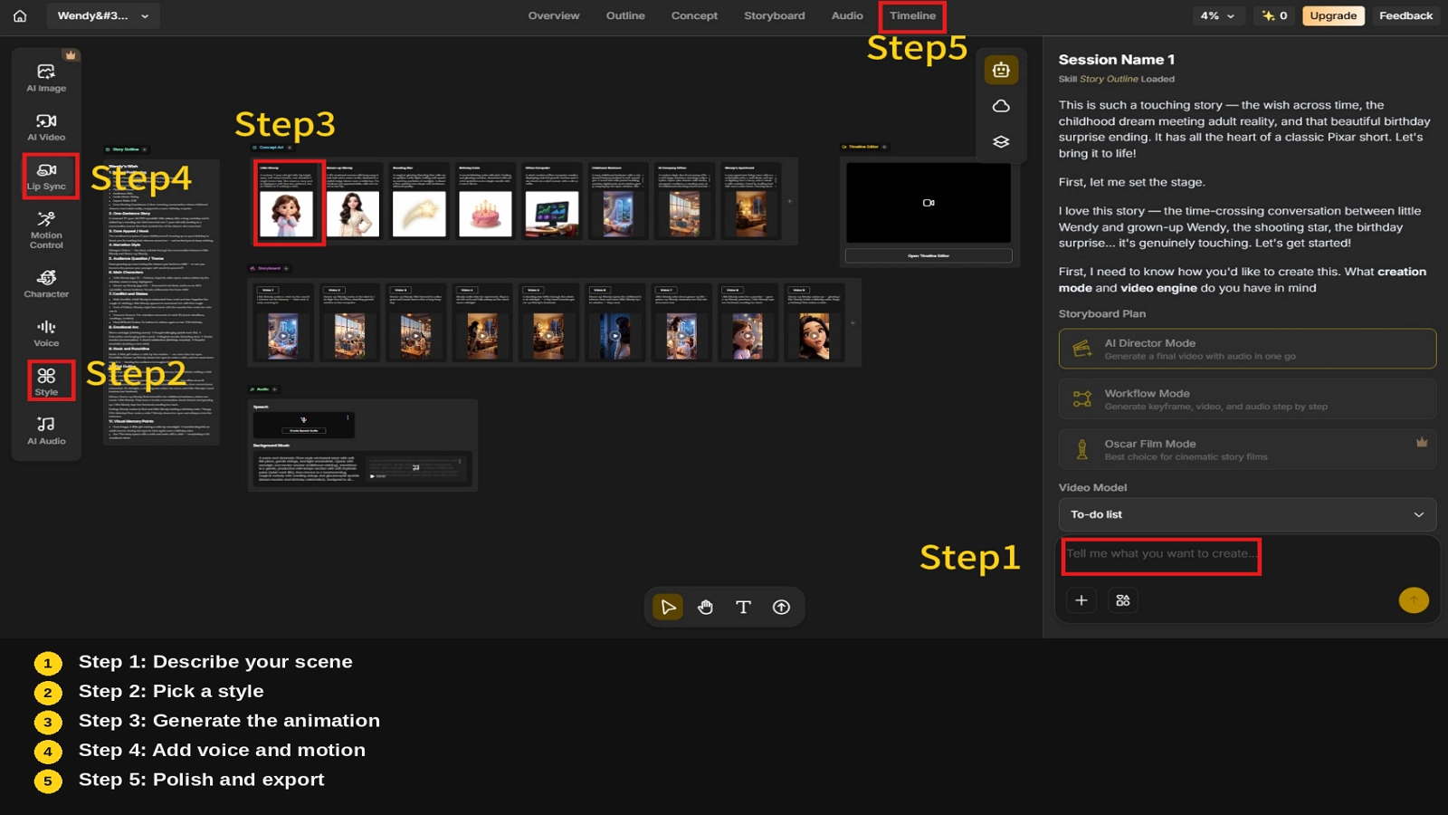
Task: Select AI Director Mode option
Action: [x=1247, y=349]
